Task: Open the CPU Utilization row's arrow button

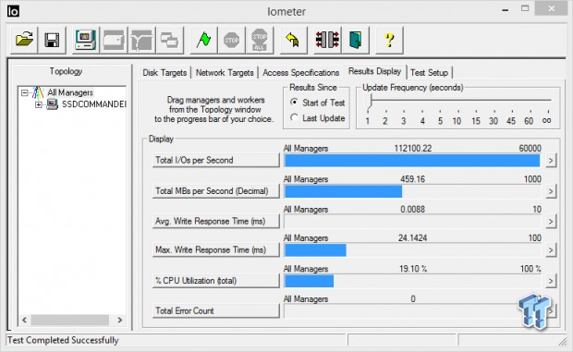Action: tap(551, 281)
